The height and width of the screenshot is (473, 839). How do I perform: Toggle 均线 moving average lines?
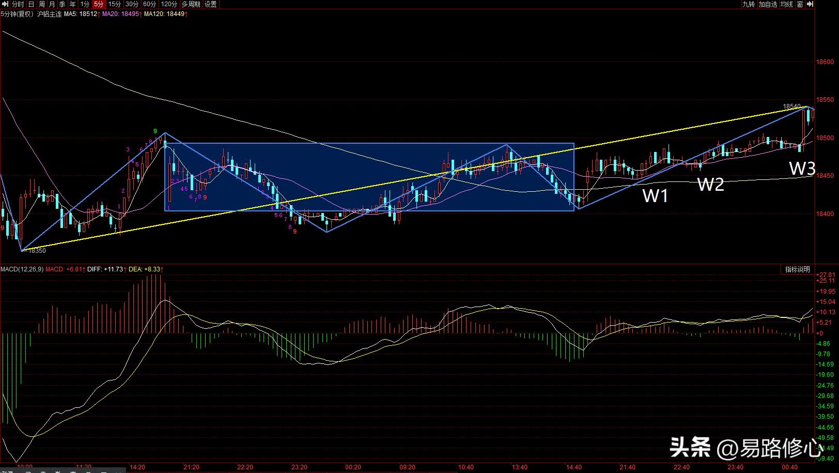coord(786,4)
